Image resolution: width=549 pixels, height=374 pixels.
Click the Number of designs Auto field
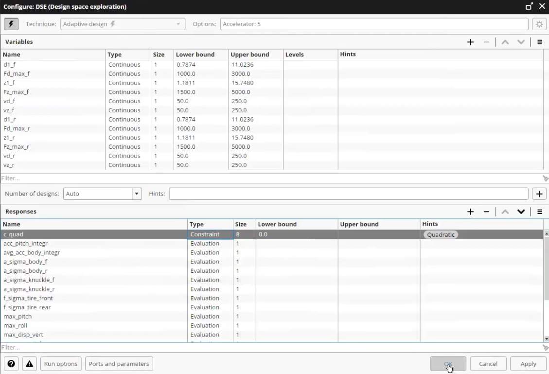click(x=98, y=194)
